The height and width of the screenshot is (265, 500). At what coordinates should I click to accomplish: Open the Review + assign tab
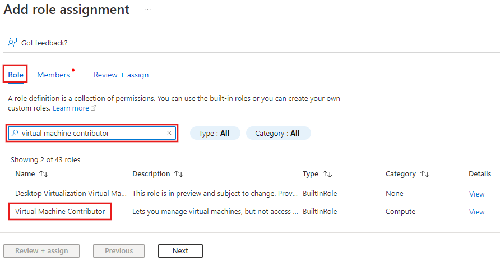pyautogui.click(x=121, y=75)
